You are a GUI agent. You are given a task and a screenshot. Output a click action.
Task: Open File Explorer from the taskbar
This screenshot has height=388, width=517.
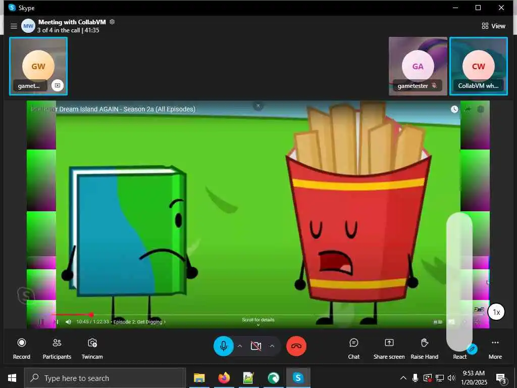click(x=199, y=378)
